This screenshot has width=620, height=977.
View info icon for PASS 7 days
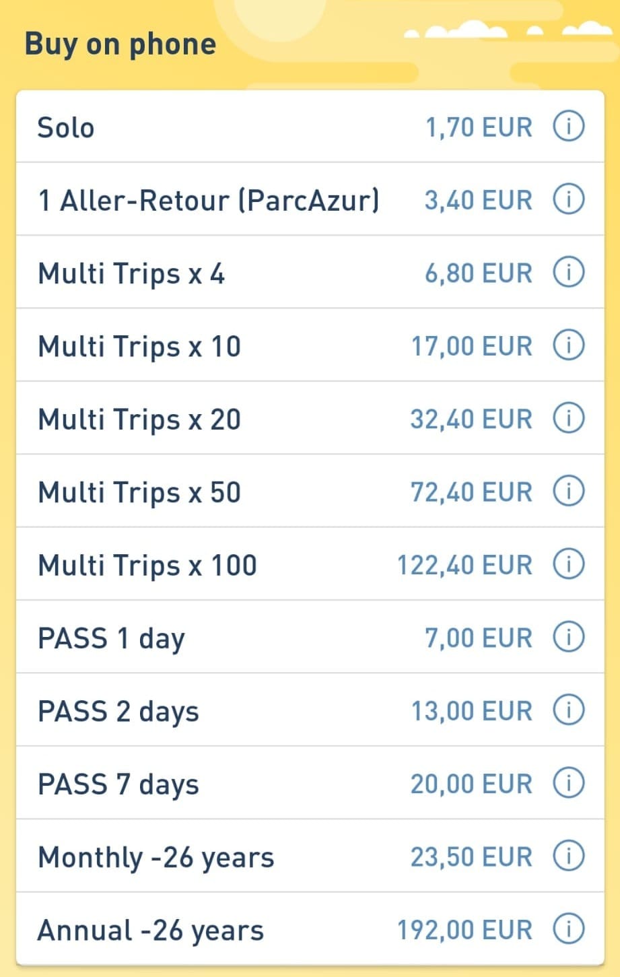click(x=568, y=783)
